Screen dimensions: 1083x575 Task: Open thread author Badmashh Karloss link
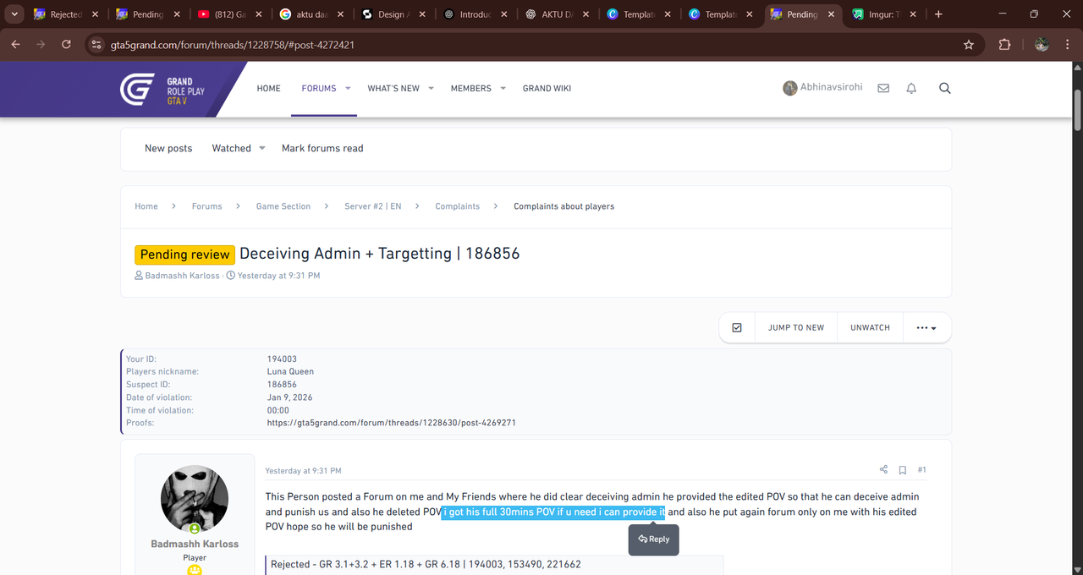click(184, 276)
